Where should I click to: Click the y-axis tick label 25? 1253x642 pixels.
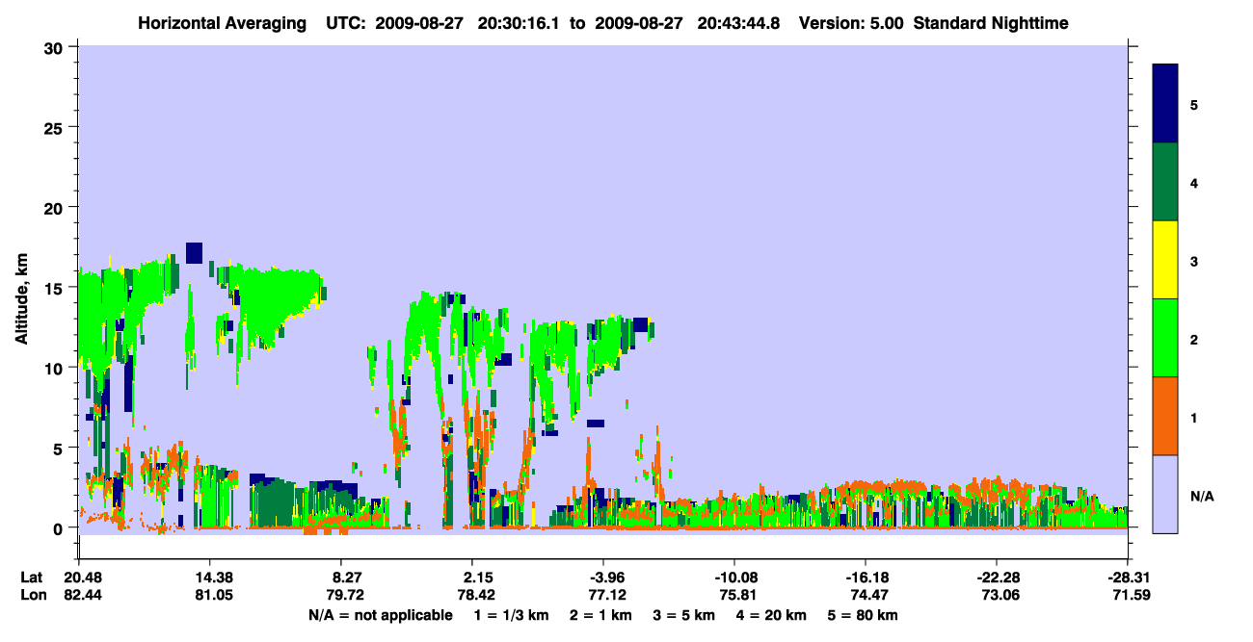pyautogui.click(x=54, y=127)
